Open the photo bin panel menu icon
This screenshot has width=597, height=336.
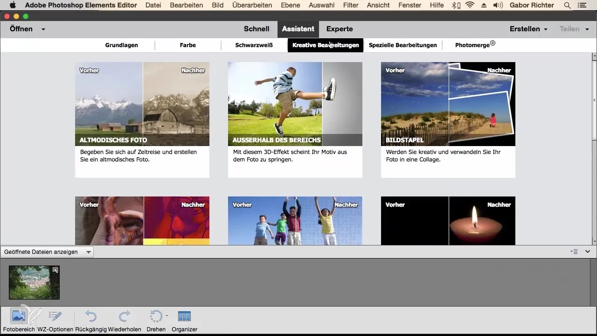pyautogui.click(x=574, y=252)
